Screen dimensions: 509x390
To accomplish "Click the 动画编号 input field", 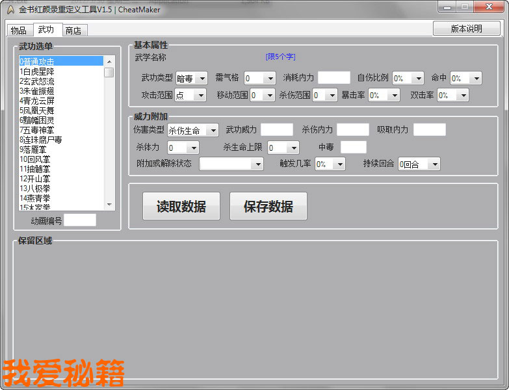I will coord(79,220).
